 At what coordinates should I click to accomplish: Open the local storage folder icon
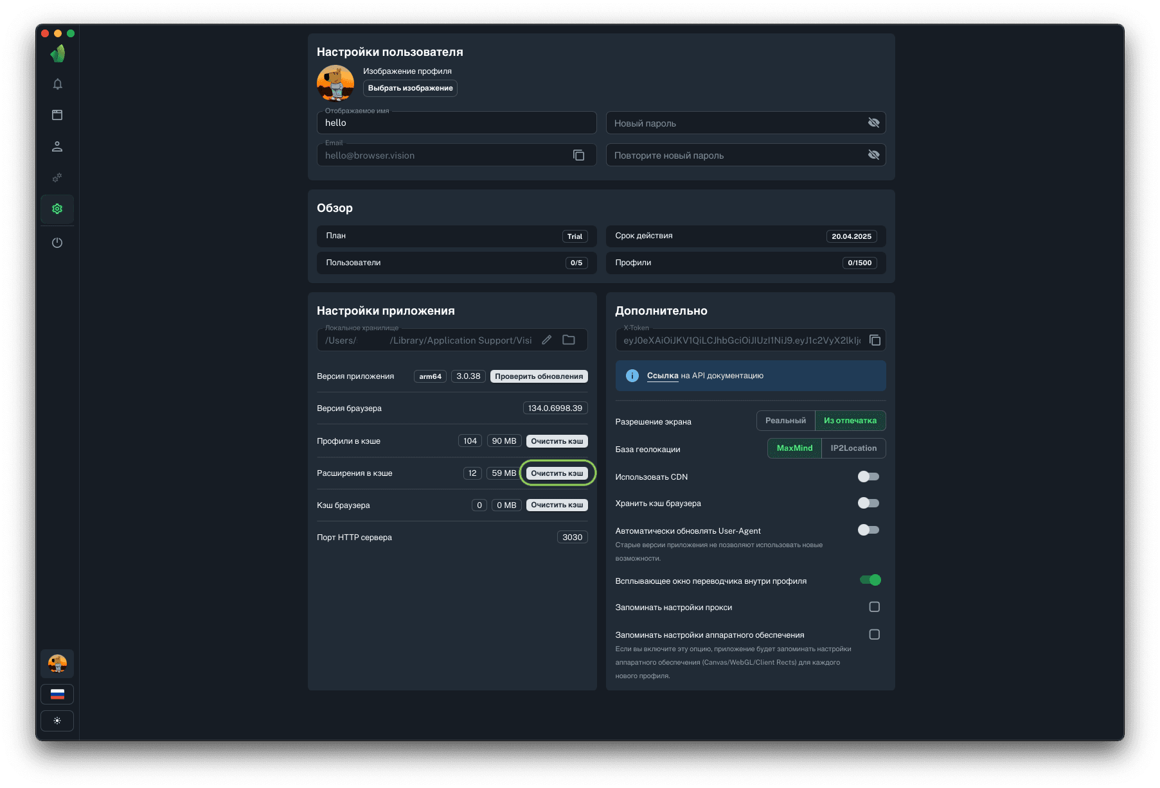tap(569, 340)
